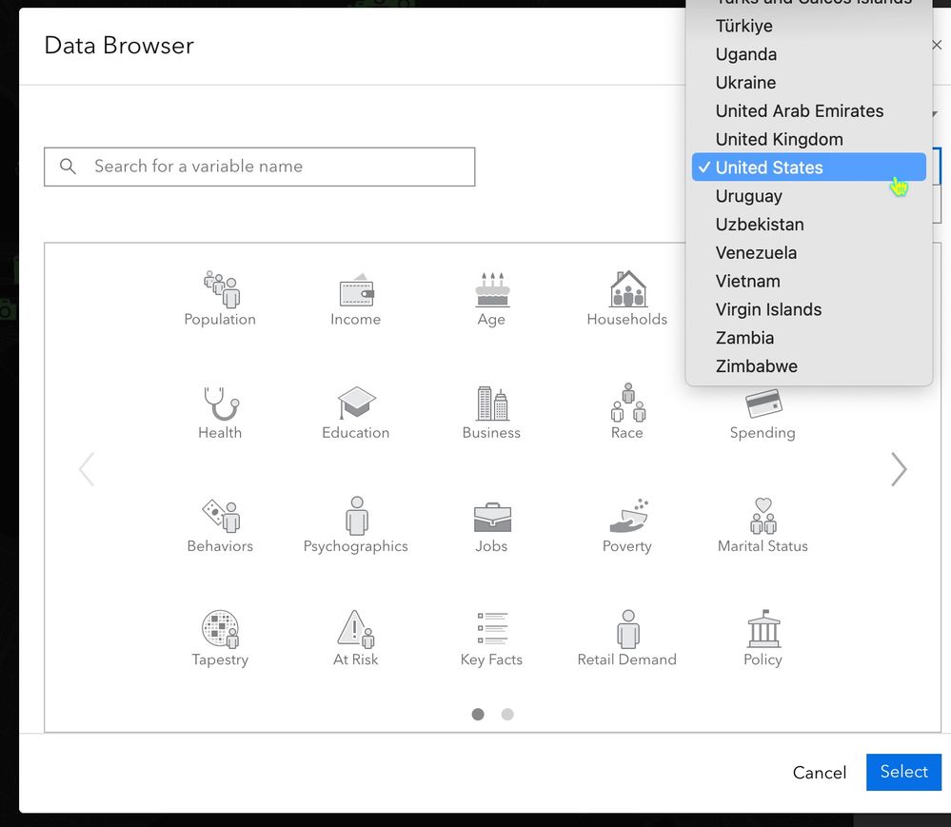Go to previous page of categories

click(x=87, y=468)
